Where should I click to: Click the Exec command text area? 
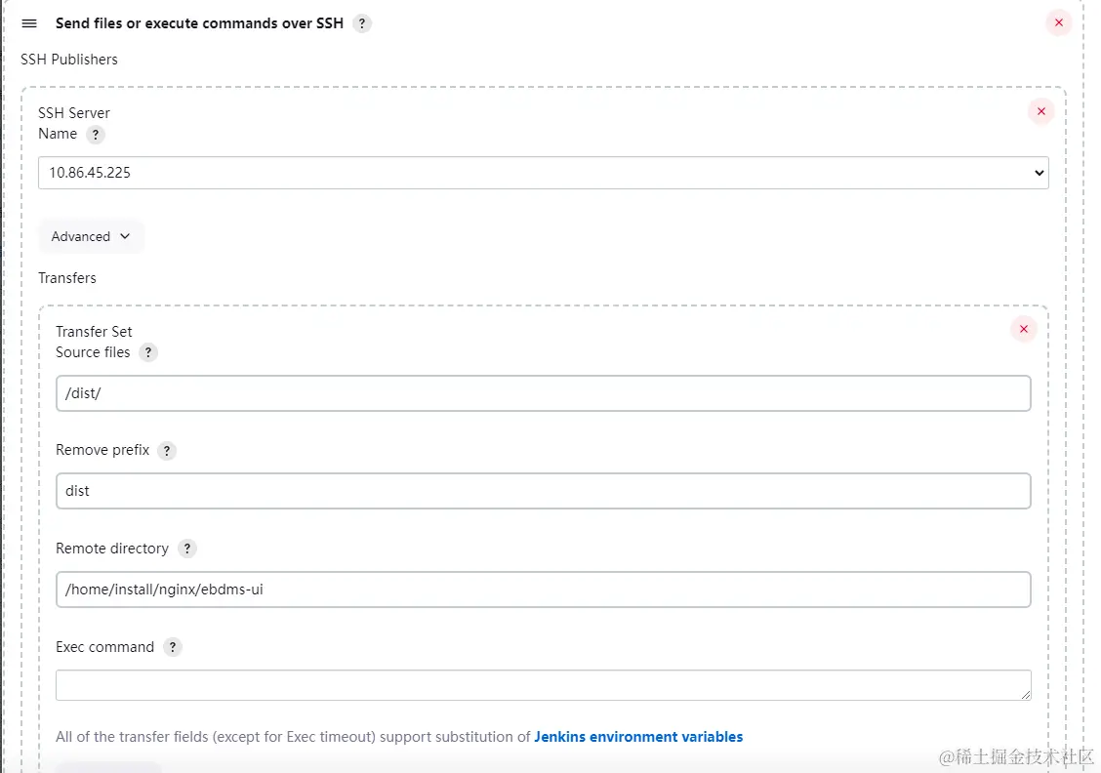(543, 684)
